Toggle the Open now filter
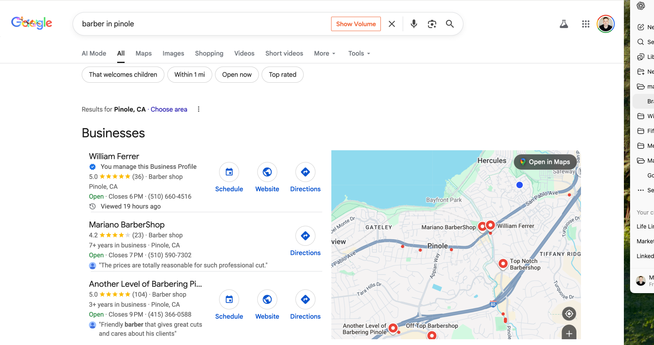 (x=236, y=75)
